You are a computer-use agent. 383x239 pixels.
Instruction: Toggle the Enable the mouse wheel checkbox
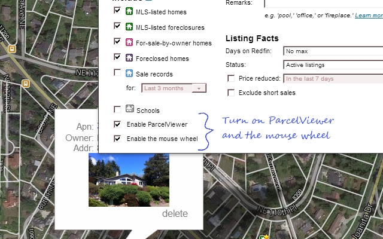pos(117,139)
